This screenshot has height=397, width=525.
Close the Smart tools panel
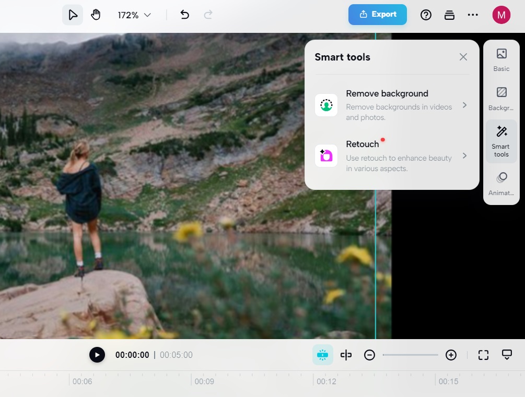pyautogui.click(x=463, y=57)
